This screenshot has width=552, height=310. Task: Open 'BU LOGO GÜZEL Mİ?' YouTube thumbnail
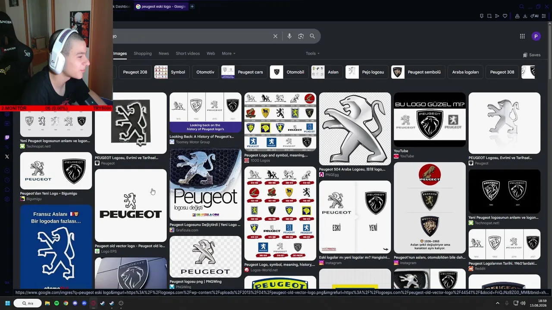pyautogui.click(x=430, y=120)
